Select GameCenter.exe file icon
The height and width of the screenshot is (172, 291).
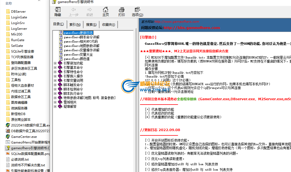(8, 137)
